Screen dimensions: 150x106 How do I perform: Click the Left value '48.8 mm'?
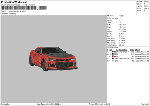[x=122, y=25]
